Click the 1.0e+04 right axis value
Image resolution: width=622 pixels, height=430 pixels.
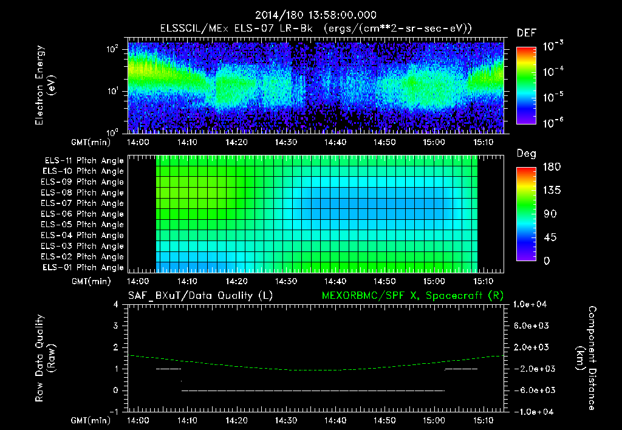530,304
